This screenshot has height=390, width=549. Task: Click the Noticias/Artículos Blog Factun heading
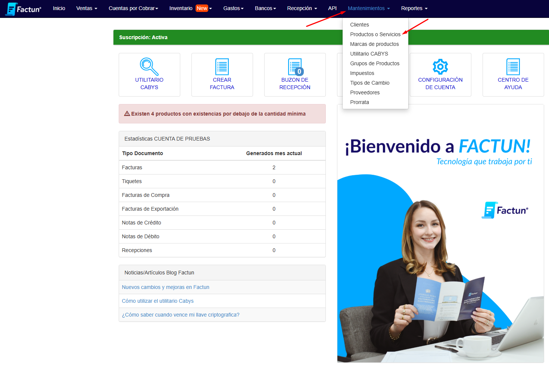point(159,273)
